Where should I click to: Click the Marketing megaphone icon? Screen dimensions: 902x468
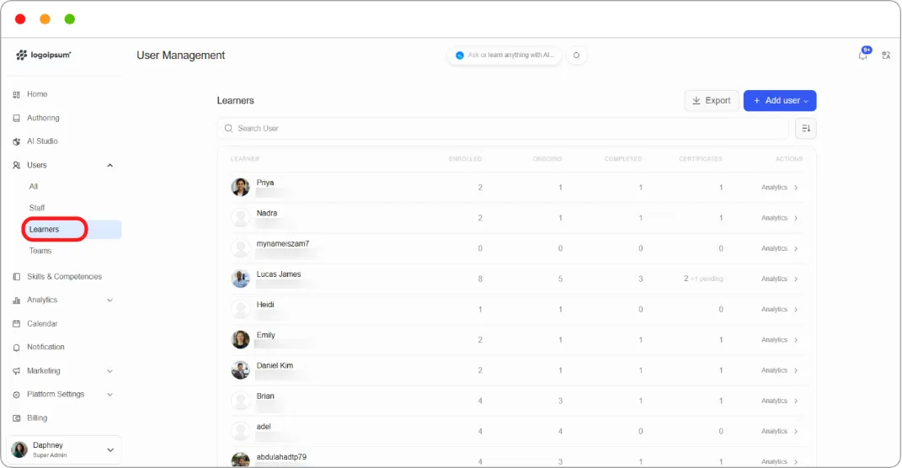[x=16, y=371]
